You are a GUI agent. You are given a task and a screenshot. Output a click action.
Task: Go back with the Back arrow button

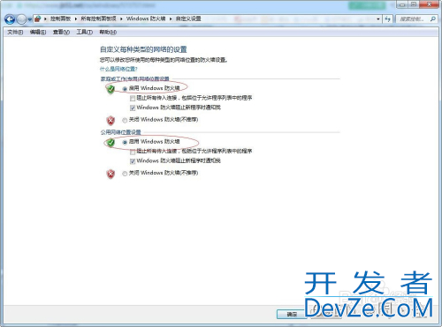tap(10, 19)
